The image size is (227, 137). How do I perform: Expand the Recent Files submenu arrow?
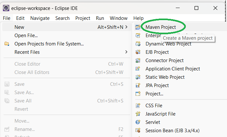coord(126,52)
